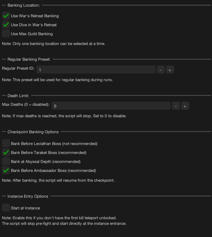Enable Bank at Abyssal Depth
Viewport: 212px width, 237px height.
pyautogui.click(x=6, y=162)
